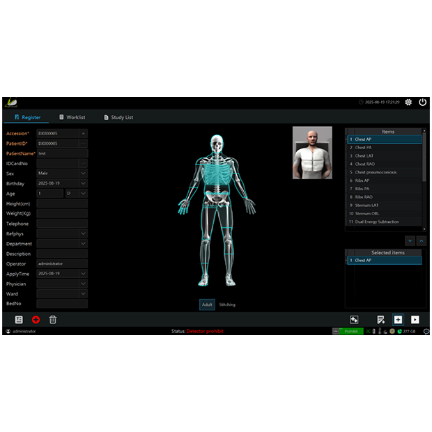Click the detector connection icon beside Prohibit
The image size is (432, 432).
(335, 331)
